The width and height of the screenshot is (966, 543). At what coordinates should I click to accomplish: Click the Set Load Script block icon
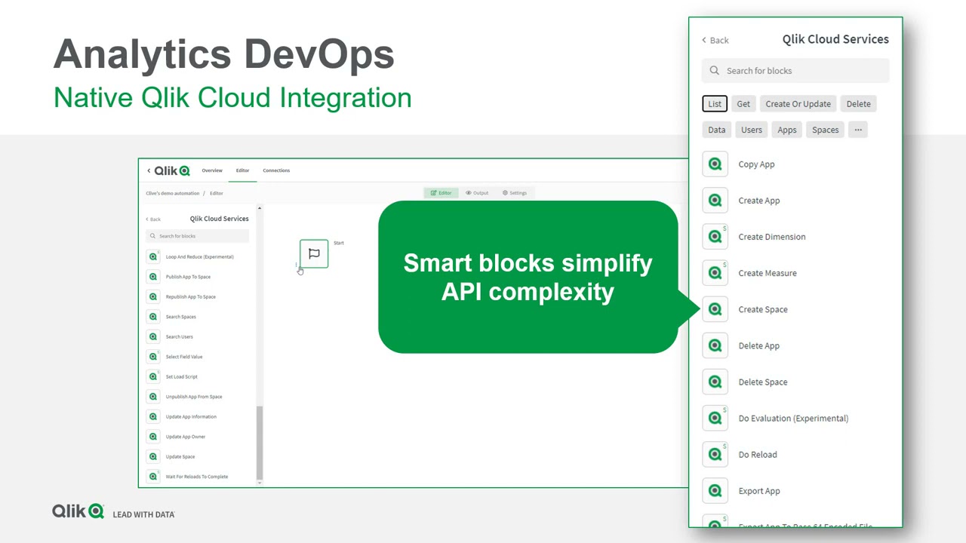[153, 376]
